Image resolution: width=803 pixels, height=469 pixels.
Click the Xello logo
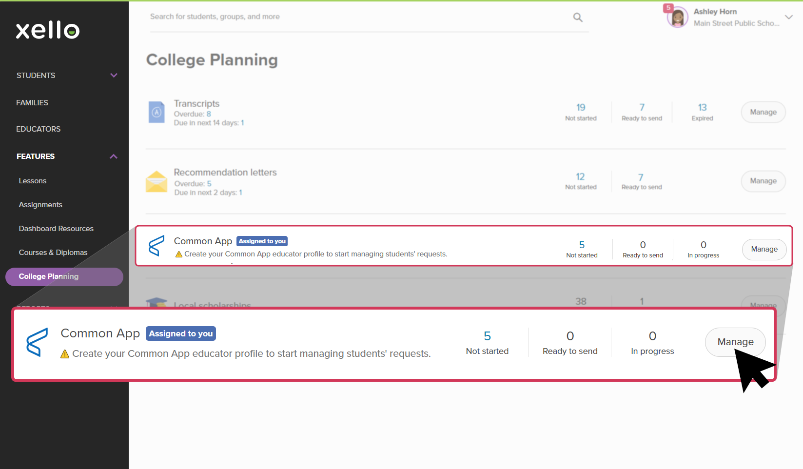pos(48,30)
